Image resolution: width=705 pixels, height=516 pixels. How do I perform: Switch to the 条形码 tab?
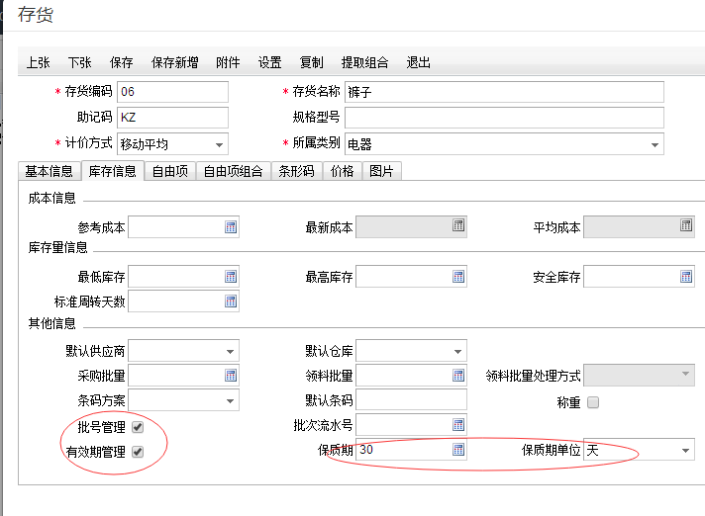click(x=296, y=171)
